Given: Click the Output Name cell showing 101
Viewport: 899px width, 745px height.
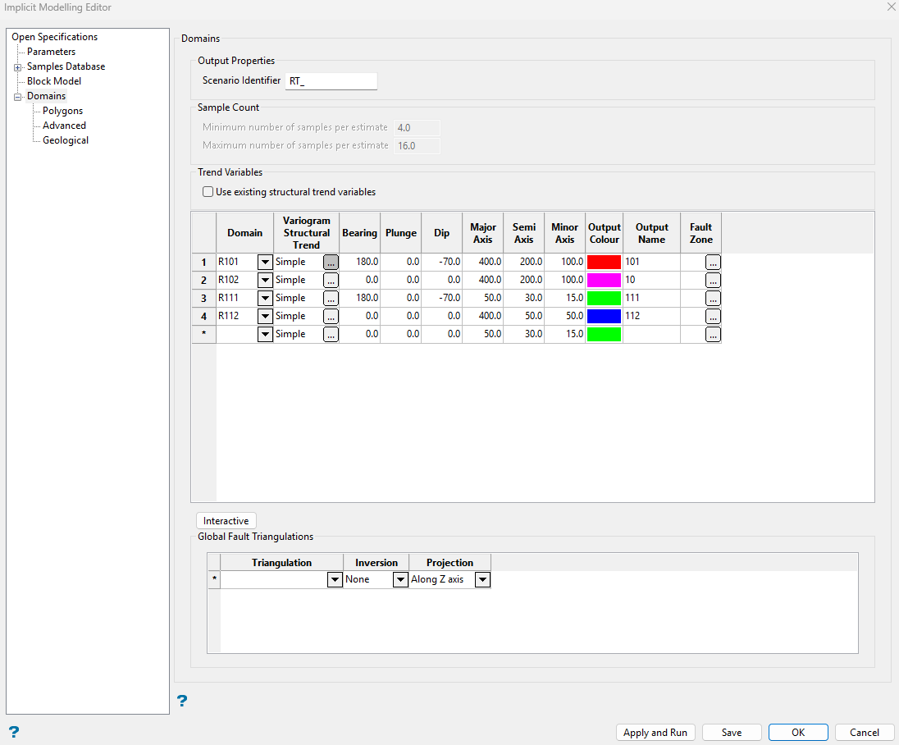Looking at the screenshot, I should click(651, 262).
